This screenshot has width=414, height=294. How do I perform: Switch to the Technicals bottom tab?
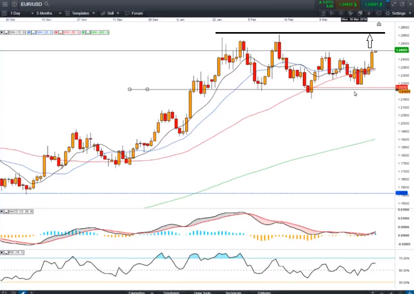pos(233,292)
